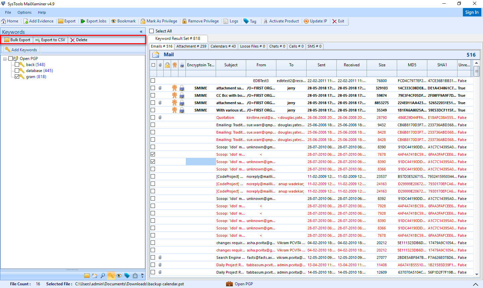The width and height of the screenshot is (483, 288).
Task: Click the blue Tag icon
Action: 246,21
